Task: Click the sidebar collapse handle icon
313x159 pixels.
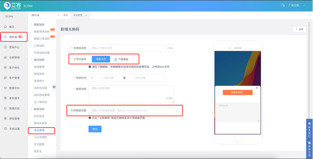Action: [54, 87]
